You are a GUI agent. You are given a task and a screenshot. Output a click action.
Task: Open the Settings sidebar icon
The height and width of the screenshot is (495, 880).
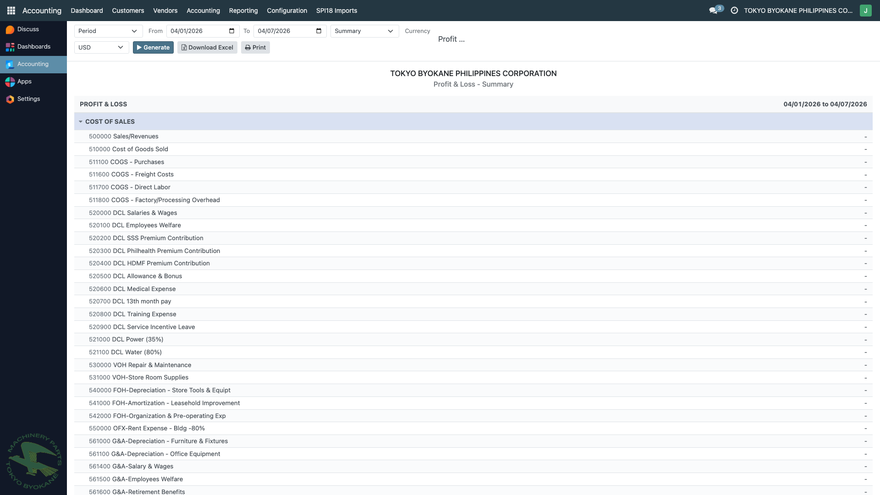pyautogui.click(x=10, y=99)
